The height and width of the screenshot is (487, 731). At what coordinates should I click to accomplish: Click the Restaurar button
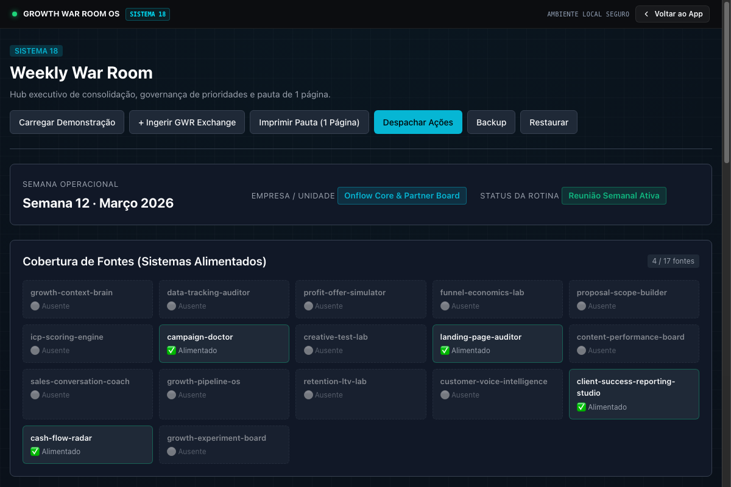549,122
